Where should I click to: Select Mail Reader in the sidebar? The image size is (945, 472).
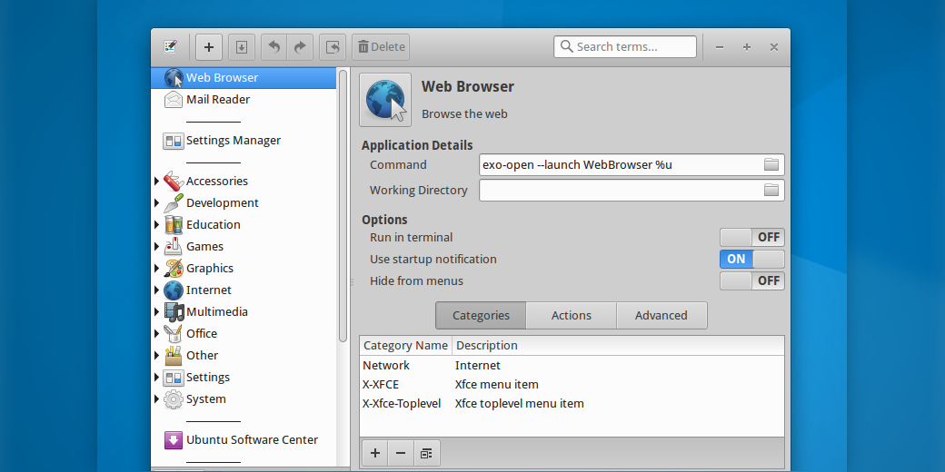tap(244, 99)
